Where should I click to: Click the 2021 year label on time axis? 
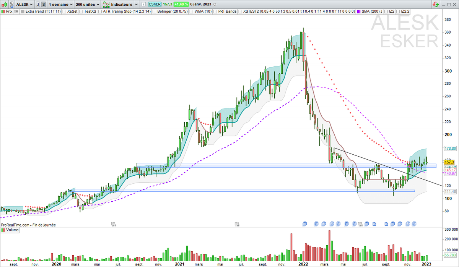(x=180, y=264)
